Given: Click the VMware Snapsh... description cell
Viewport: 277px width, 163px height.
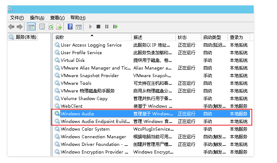Looking at the screenshot, I should click(152, 76).
